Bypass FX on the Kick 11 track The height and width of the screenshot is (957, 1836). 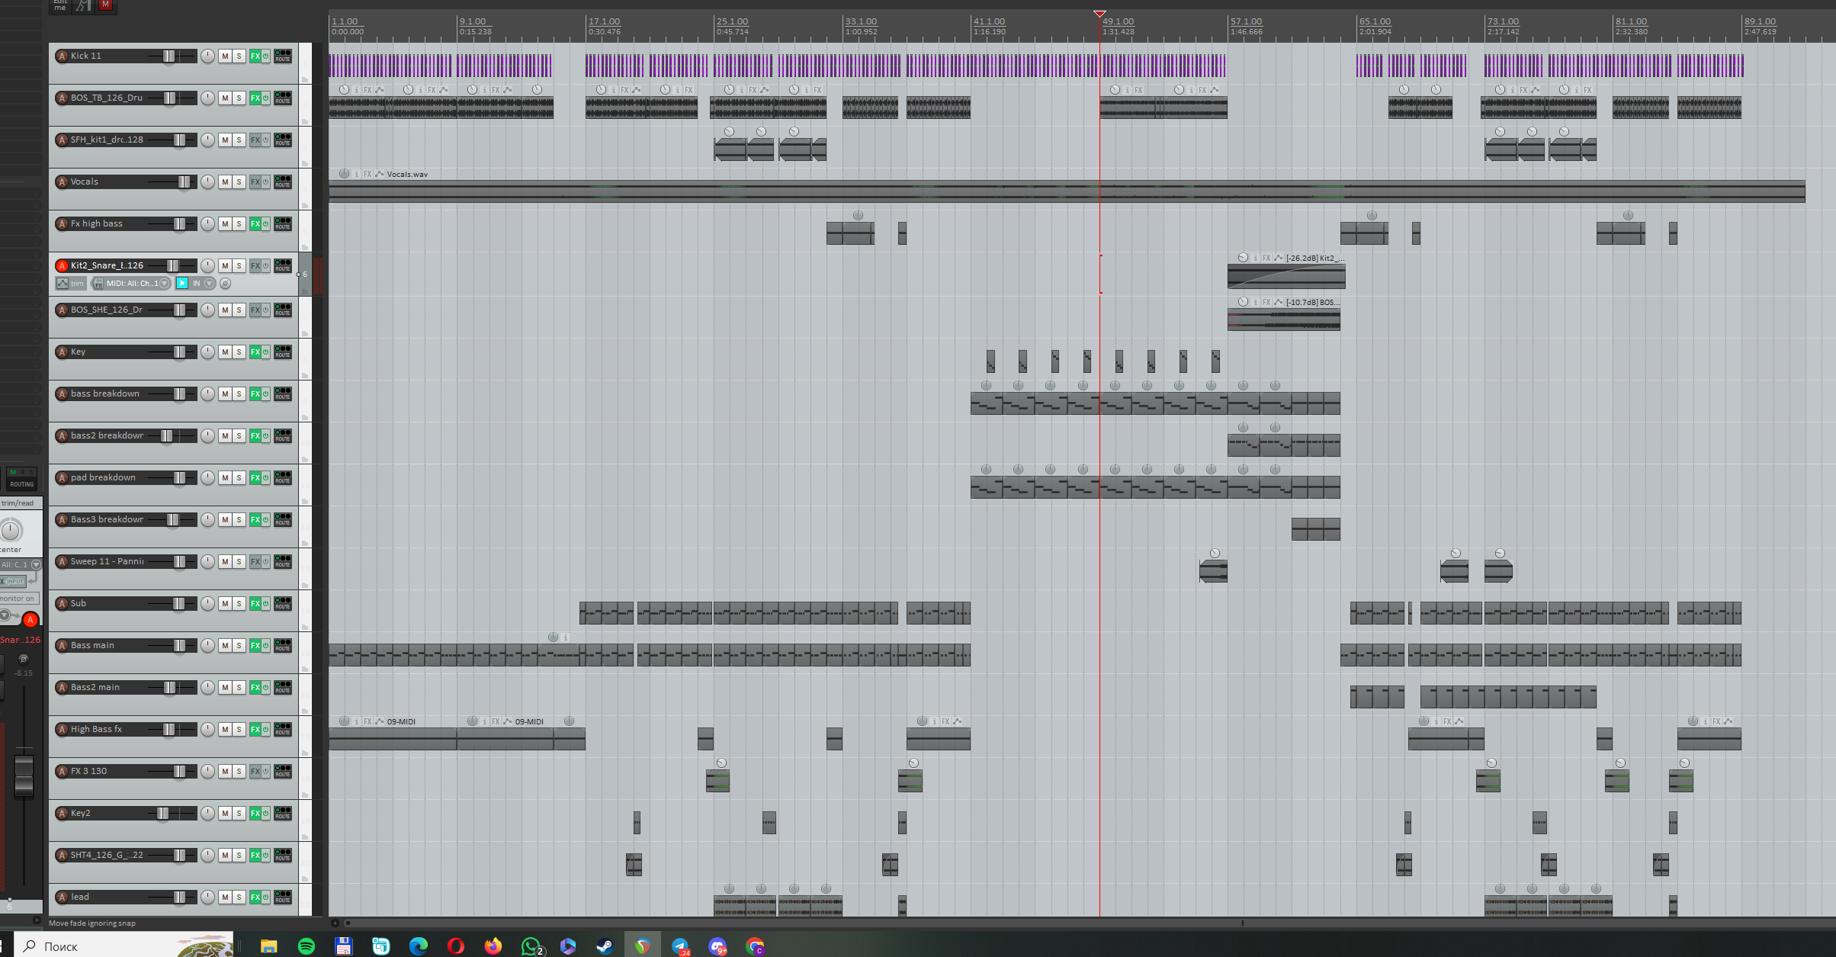tap(266, 56)
